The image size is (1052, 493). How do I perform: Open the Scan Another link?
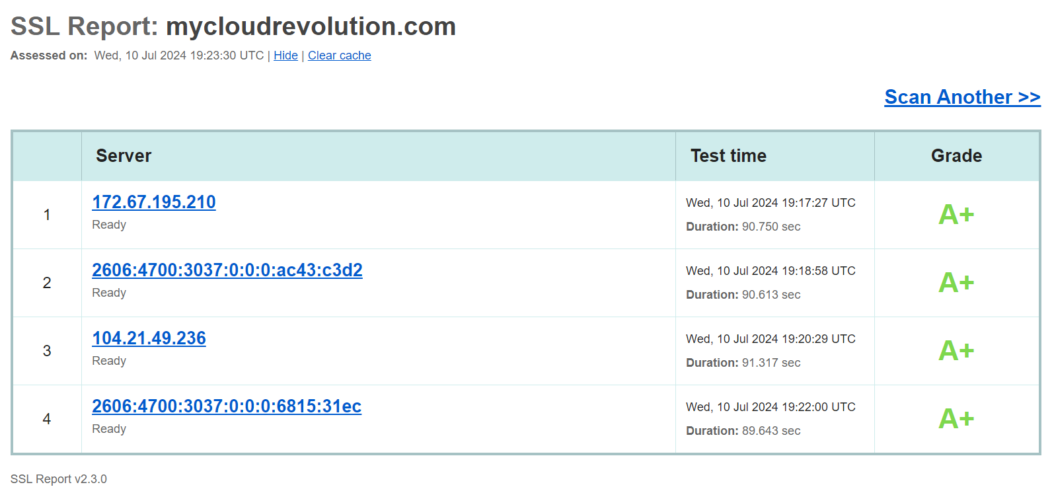(x=962, y=97)
